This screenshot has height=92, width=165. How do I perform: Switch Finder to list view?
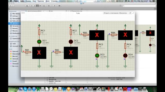point(34,6)
